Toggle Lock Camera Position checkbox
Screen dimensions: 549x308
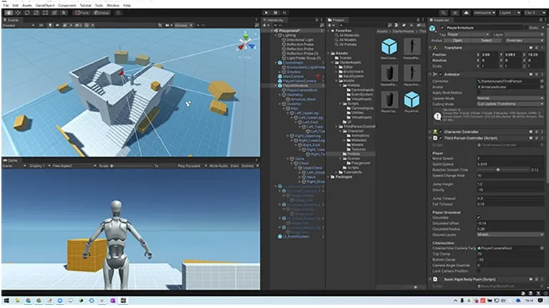click(x=479, y=271)
